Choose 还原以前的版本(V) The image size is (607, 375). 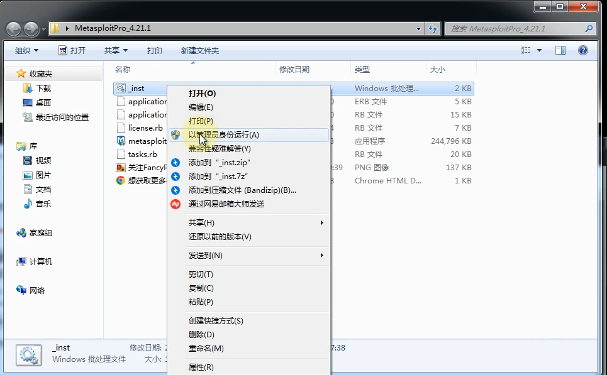pyautogui.click(x=249, y=237)
